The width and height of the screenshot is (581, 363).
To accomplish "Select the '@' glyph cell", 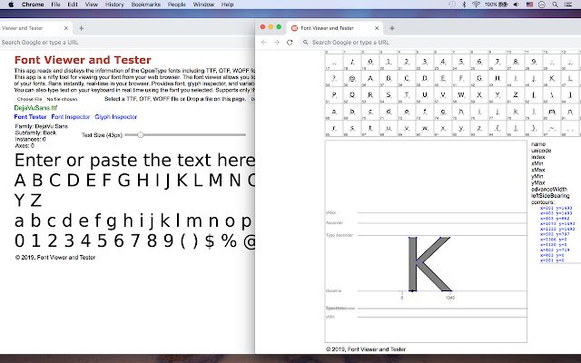I will (352, 79).
